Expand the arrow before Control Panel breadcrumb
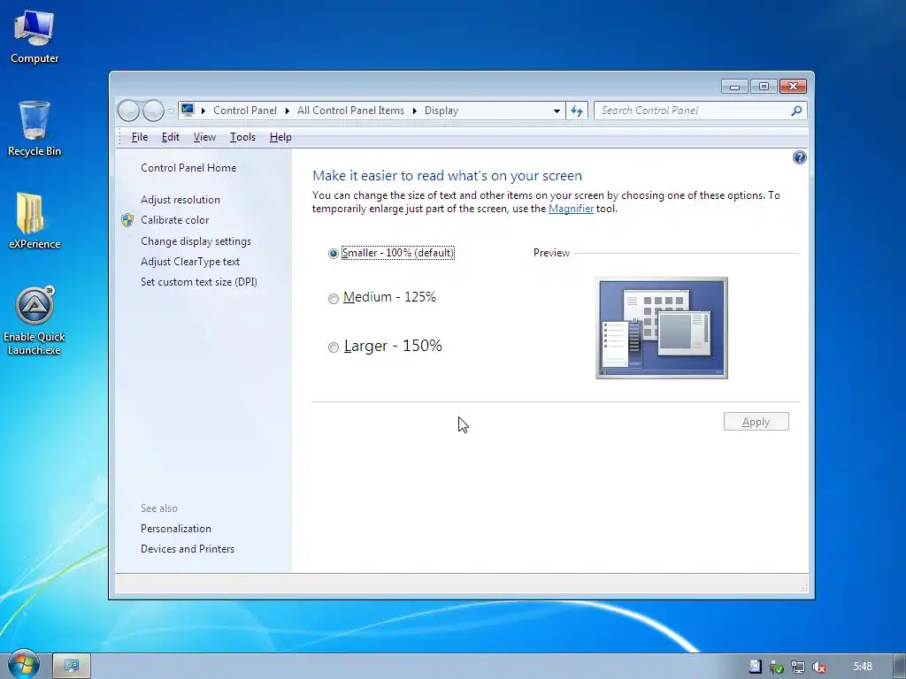Viewport: 906px width, 679px height. pyautogui.click(x=203, y=111)
